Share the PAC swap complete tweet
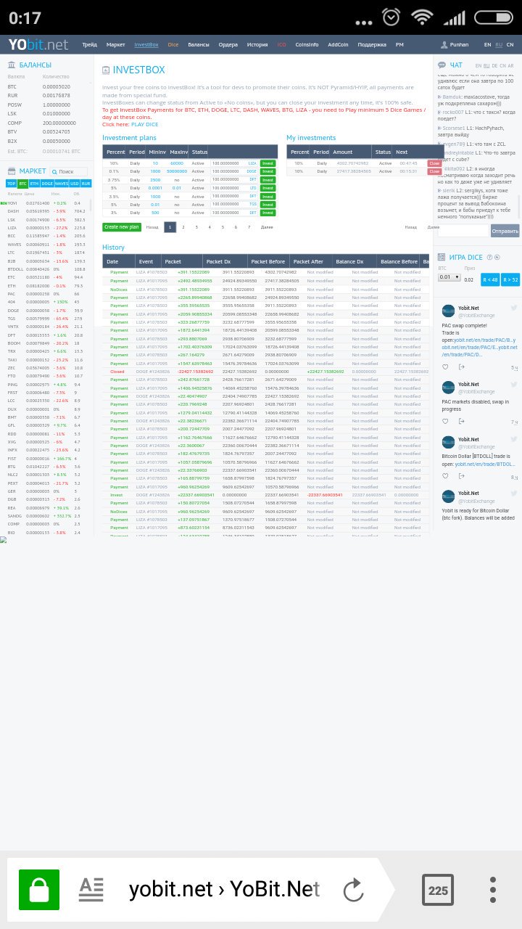Viewport: 522px width, 929px height. pyautogui.click(x=461, y=367)
